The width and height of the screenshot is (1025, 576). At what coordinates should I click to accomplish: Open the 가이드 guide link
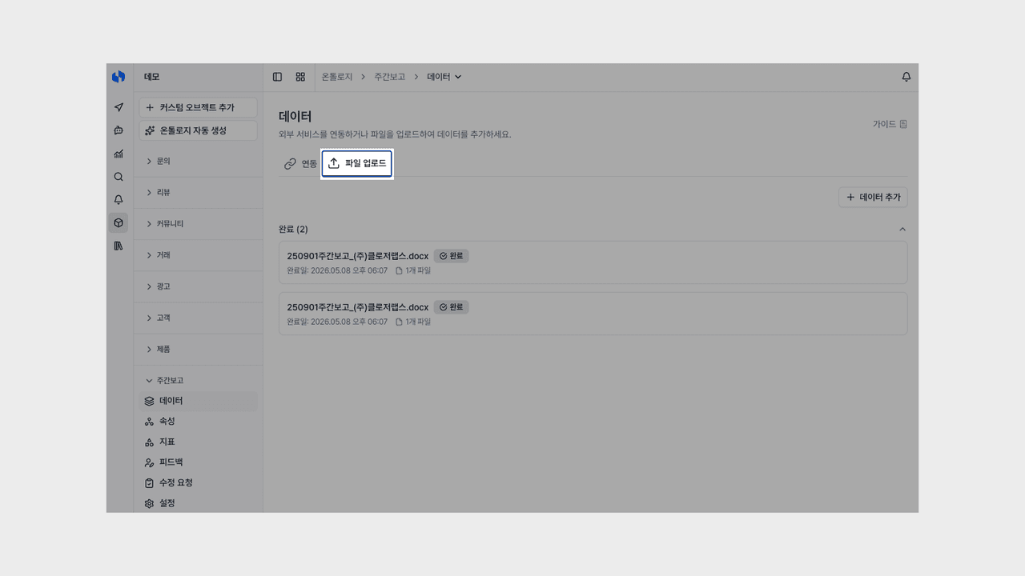(890, 124)
